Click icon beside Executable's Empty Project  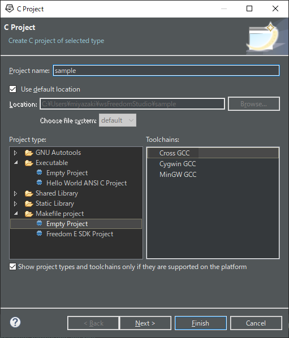pyautogui.click(x=39, y=172)
